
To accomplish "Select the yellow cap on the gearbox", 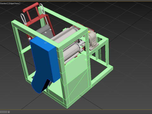I will (89, 32).
